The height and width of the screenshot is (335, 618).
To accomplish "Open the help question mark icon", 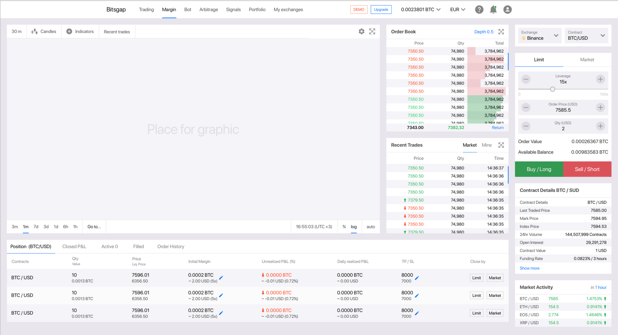I will 479,10.
